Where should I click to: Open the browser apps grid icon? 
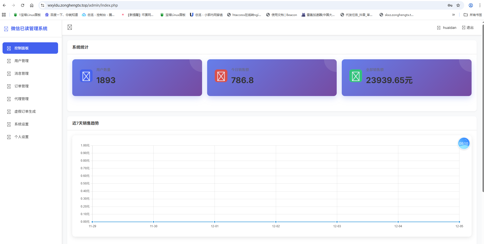(x=4, y=15)
